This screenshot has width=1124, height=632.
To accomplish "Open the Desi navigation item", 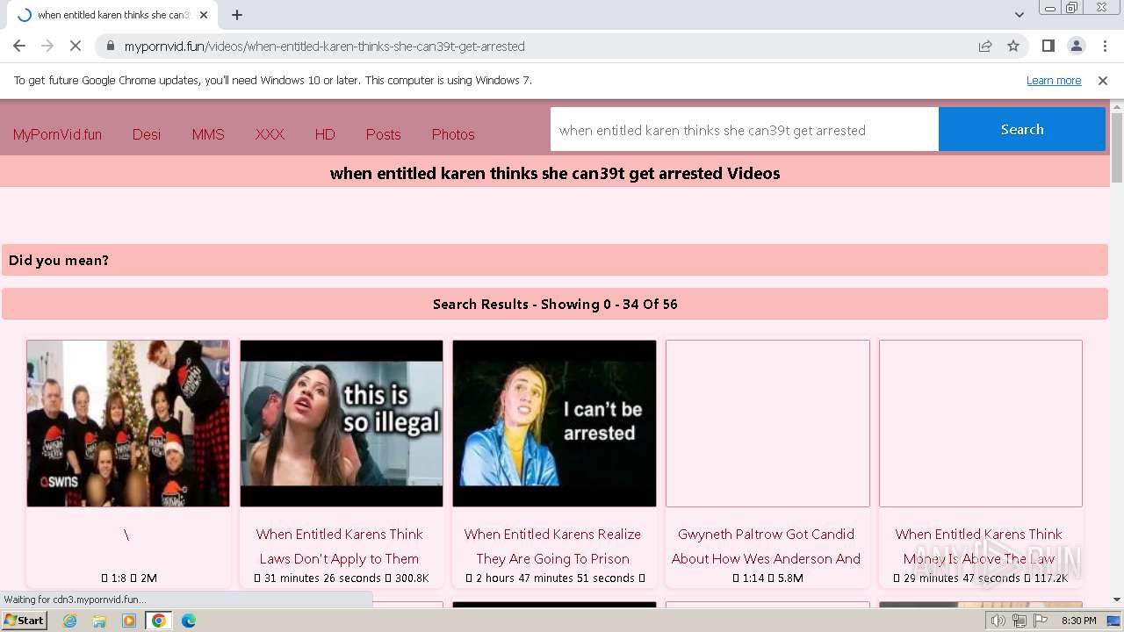I will (147, 134).
